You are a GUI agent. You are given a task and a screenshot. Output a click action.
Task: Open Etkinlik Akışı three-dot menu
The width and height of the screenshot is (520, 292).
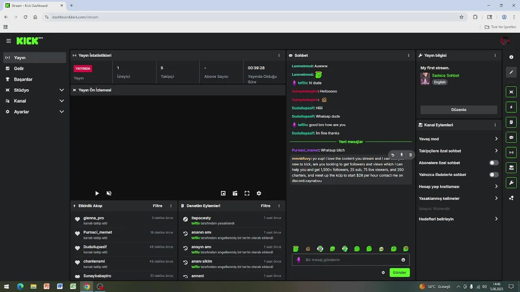[x=171, y=206]
